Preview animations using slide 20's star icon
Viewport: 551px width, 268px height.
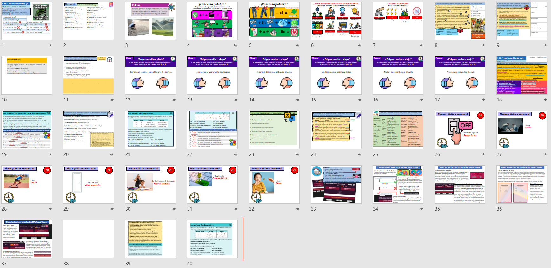112,154
